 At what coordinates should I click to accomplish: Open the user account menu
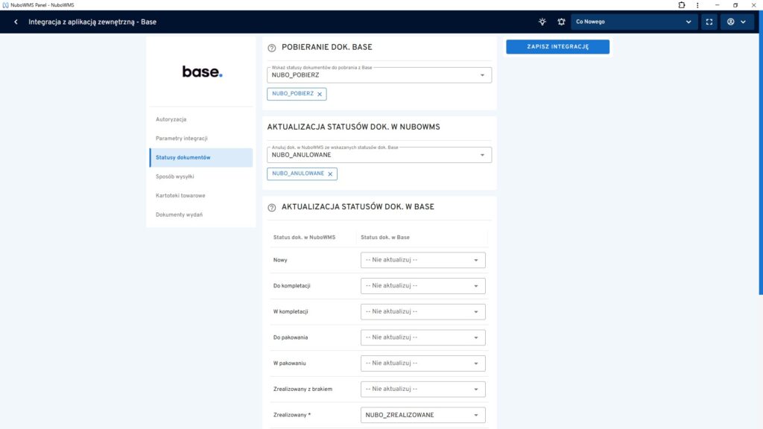[x=736, y=22]
